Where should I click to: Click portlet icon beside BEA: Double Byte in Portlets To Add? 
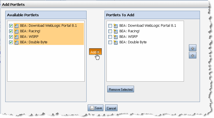tap(116, 42)
